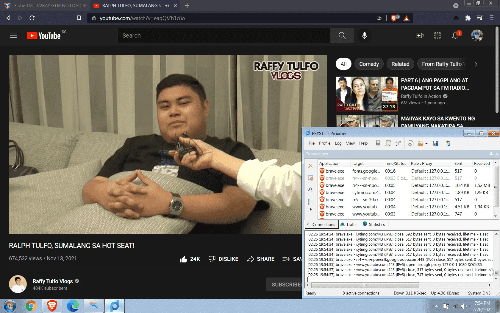Open the browser extensions puzzle icon

coord(468,18)
